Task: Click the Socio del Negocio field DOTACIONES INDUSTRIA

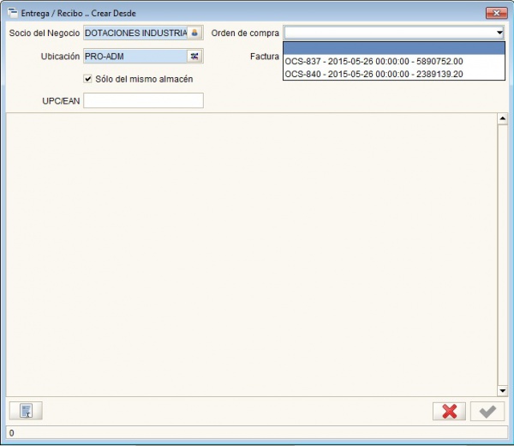Action: coord(135,33)
